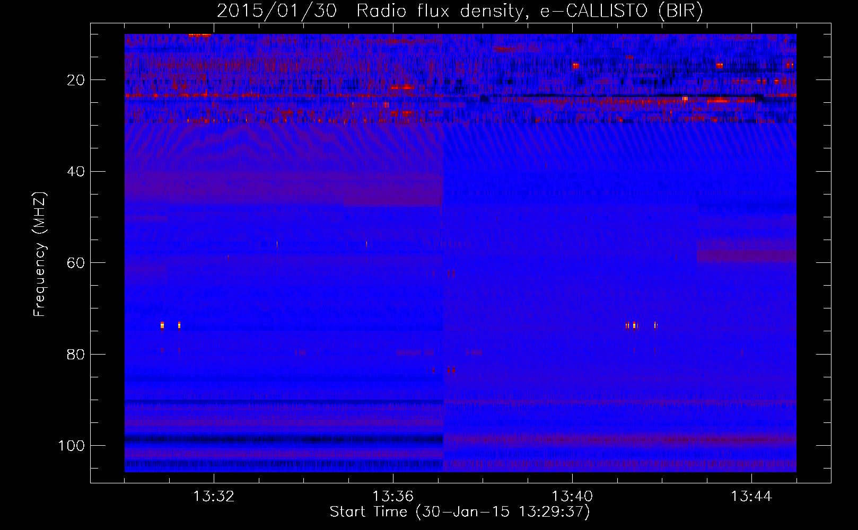Click the '13:36' time tick label
The image size is (858, 530).
[393, 497]
